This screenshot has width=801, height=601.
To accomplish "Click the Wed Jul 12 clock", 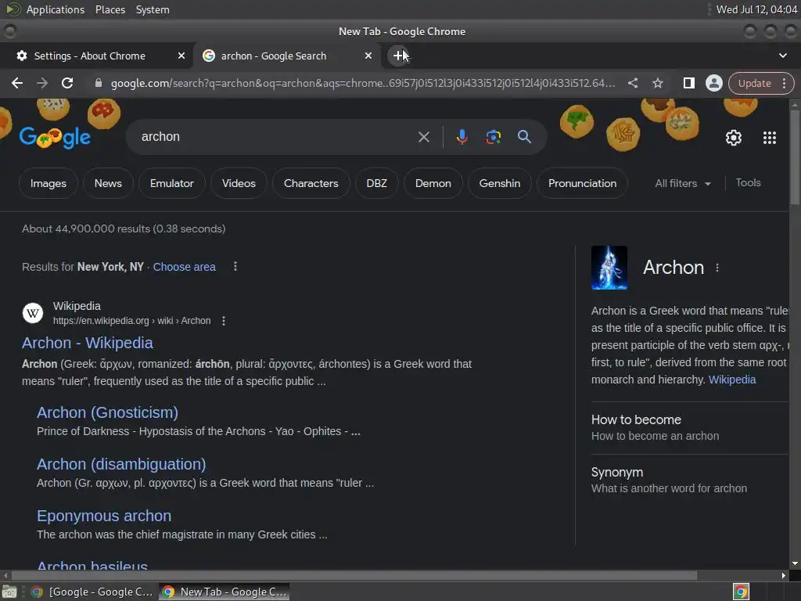I will click(756, 9).
